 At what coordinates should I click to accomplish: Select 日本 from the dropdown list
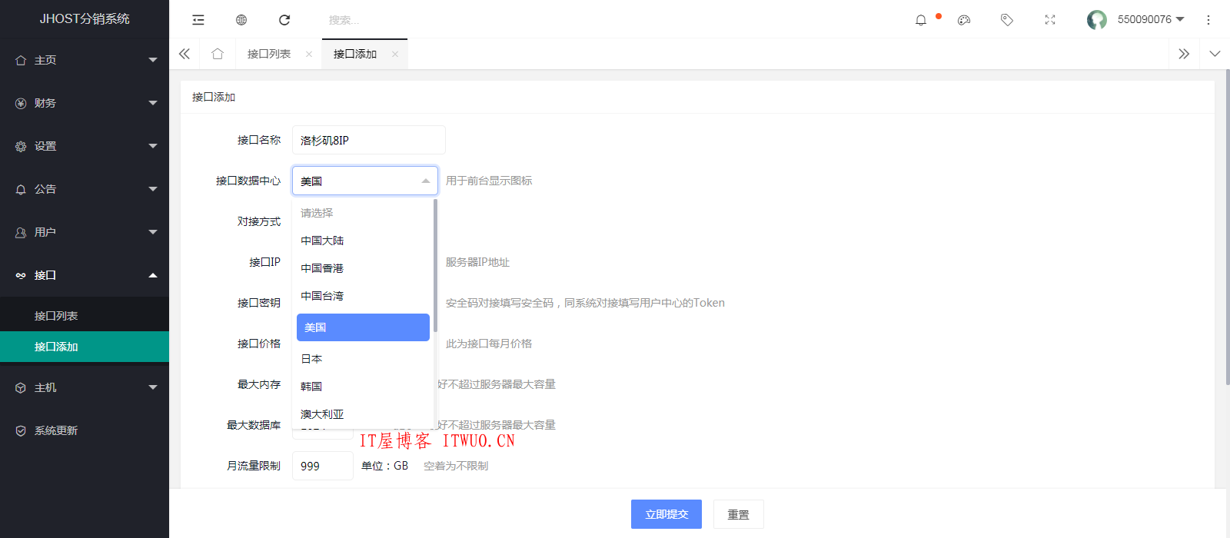[363, 359]
